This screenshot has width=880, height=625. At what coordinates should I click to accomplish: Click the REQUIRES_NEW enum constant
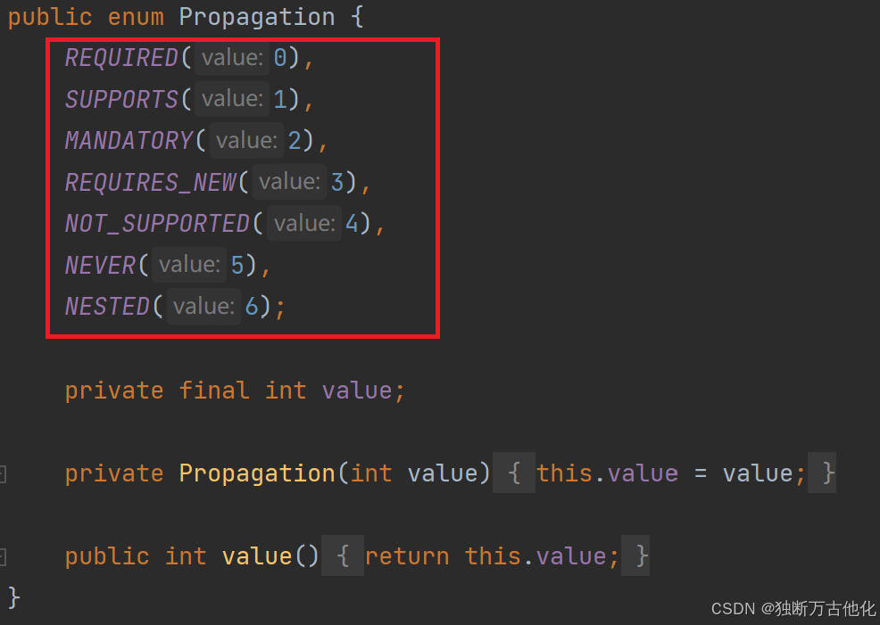pos(150,182)
